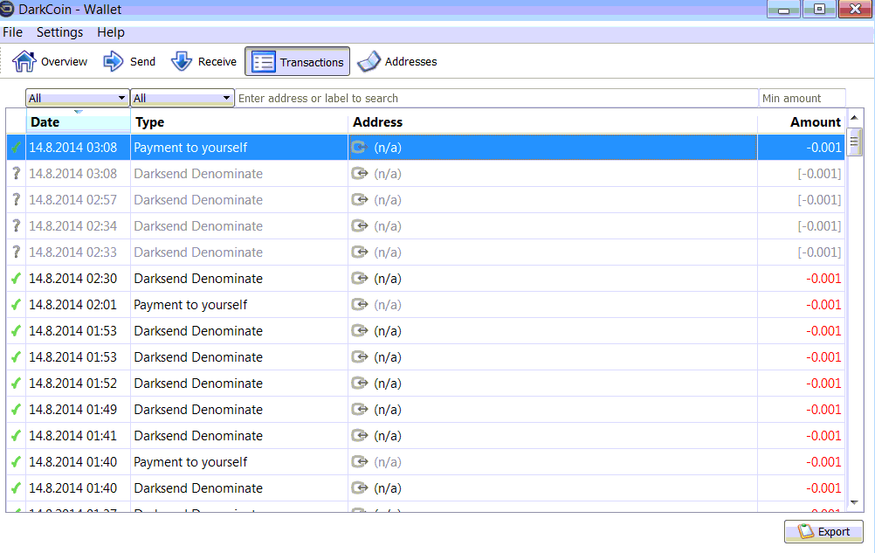This screenshot has width=875, height=553.
Task: Click green checkmark of 02:30 transaction
Action: pos(17,279)
